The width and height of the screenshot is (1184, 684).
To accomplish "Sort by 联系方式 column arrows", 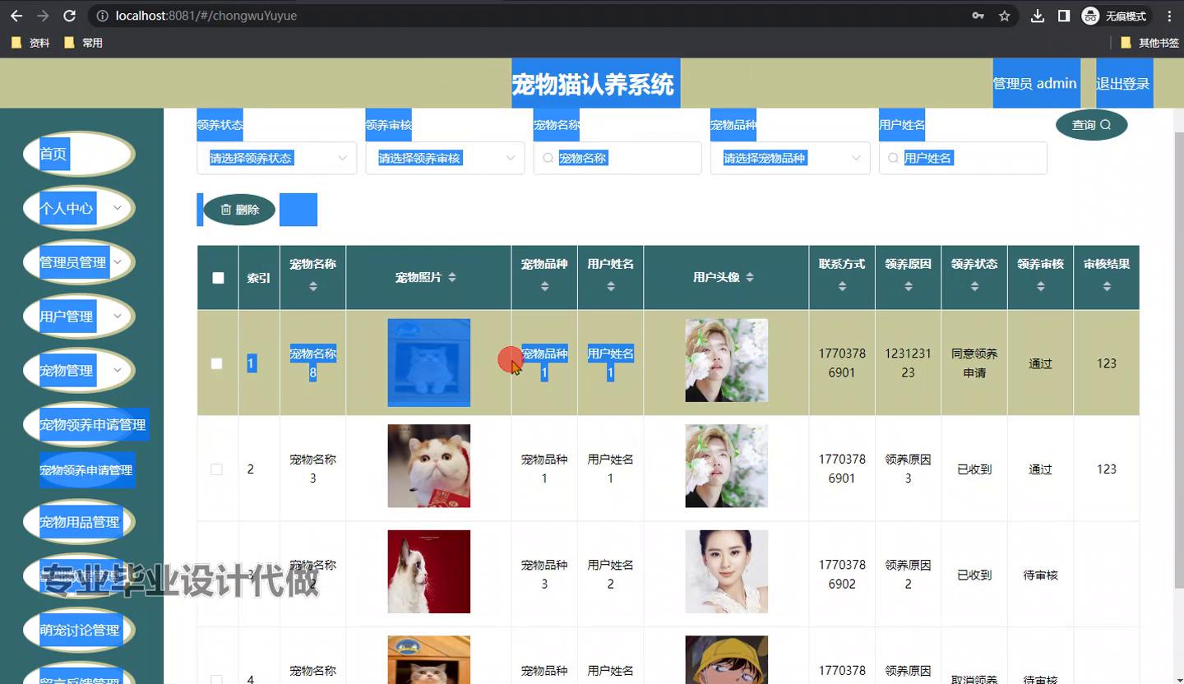I will pyautogui.click(x=842, y=286).
